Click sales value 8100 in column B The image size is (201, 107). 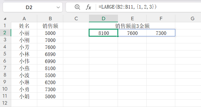point(50,68)
